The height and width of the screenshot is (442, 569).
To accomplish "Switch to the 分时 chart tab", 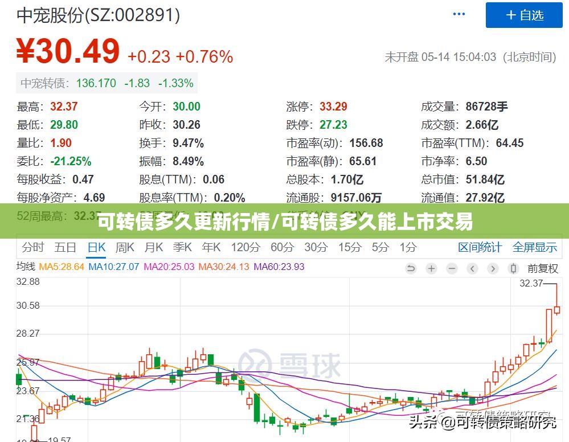I will (32, 248).
